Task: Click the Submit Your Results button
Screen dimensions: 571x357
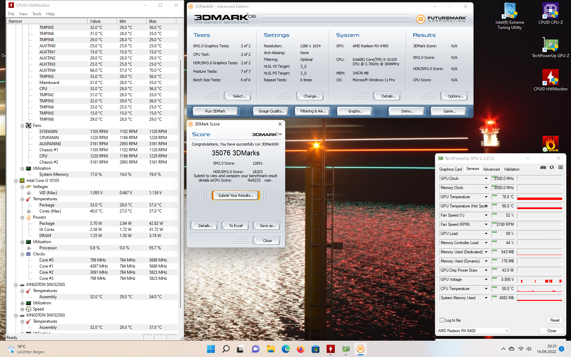Action: pos(236,195)
